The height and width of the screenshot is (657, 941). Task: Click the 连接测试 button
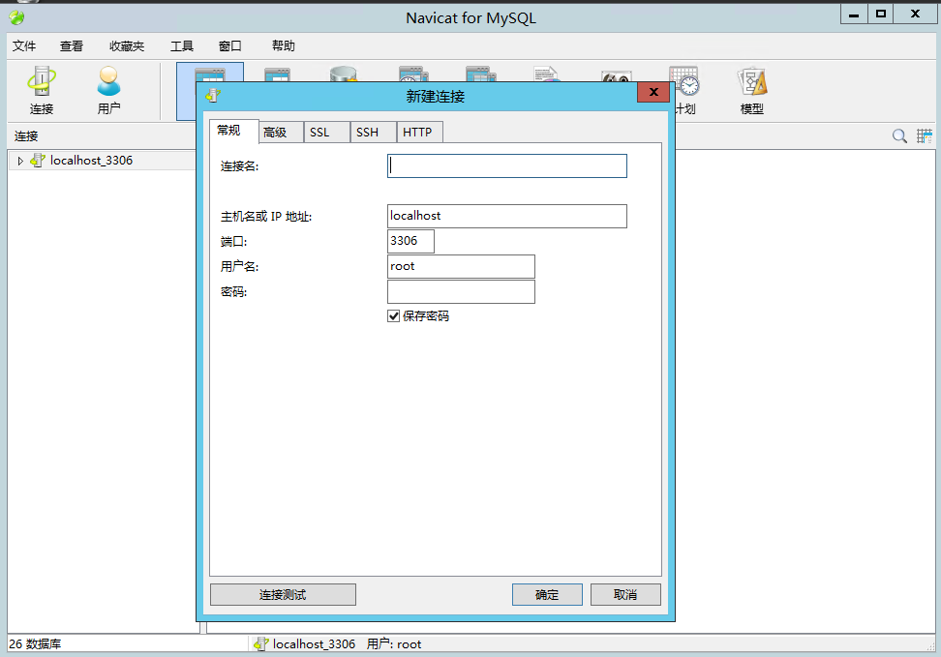click(283, 595)
